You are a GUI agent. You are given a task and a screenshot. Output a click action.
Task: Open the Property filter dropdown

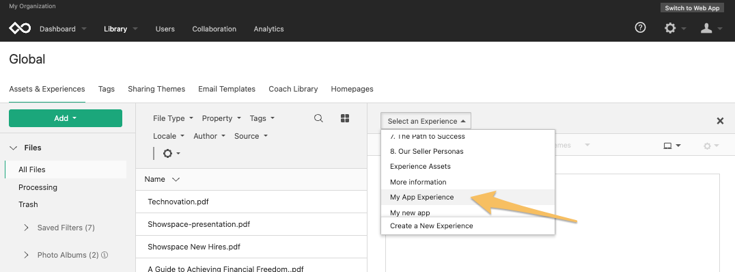pyautogui.click(x=221, y=118)
